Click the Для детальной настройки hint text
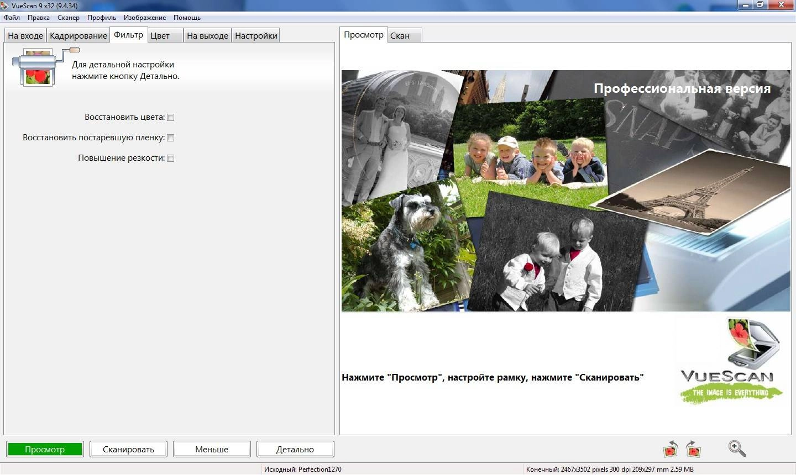The width and height of the screenshot is (796, 475). tap(125, 70)
